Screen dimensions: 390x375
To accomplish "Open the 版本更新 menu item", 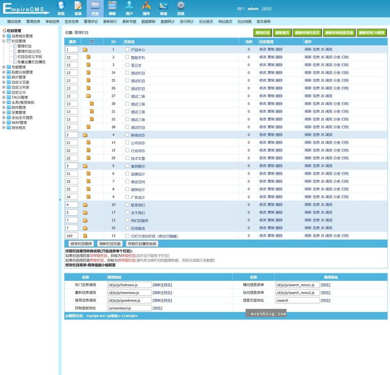I will pos(264,21).
